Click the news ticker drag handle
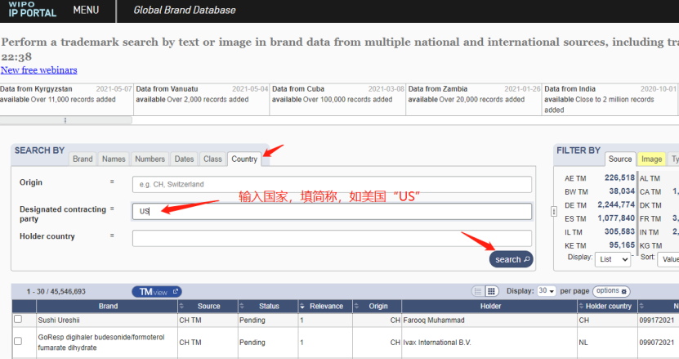This screenshot has height=359, width=679. click(65, 120)
